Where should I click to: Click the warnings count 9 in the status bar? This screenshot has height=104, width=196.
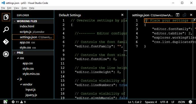23,102
